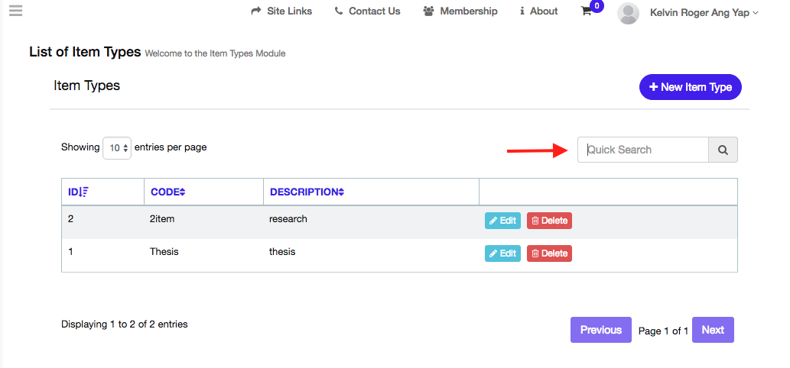Open the hamburger sidebar menu
The image size is (790, 368).
pyautogui.click(x=15, y=11)
